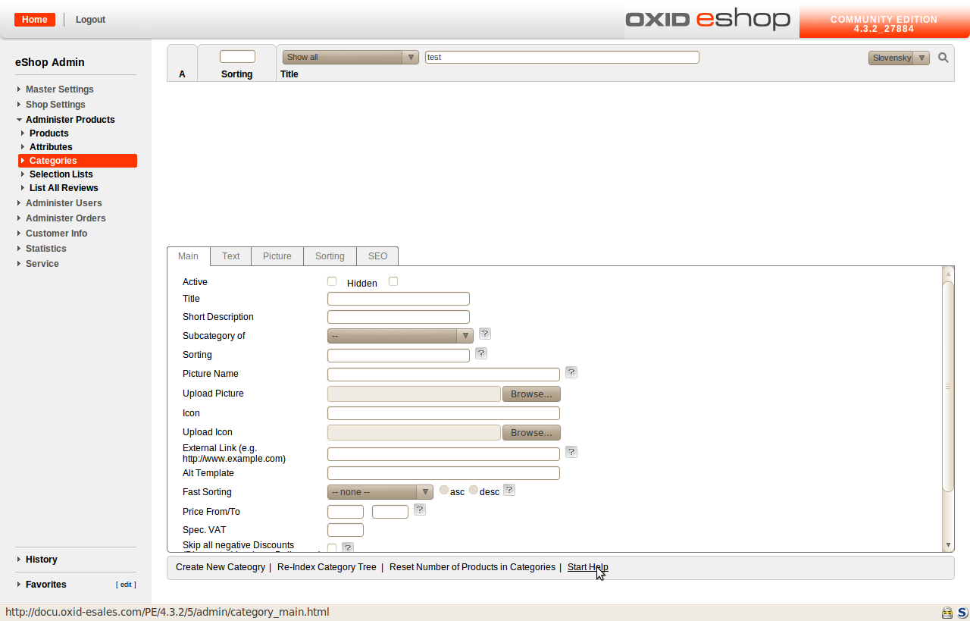Switch to the Picture tab
Viewport: 970px width, 621px height.
(277, 256)
